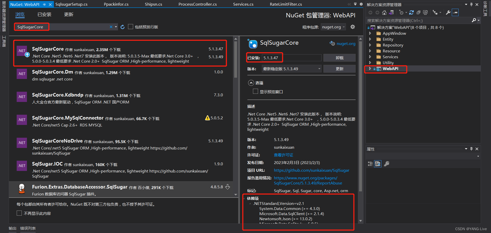Collapse the .NETStandard dependency group

coord(250,204)
